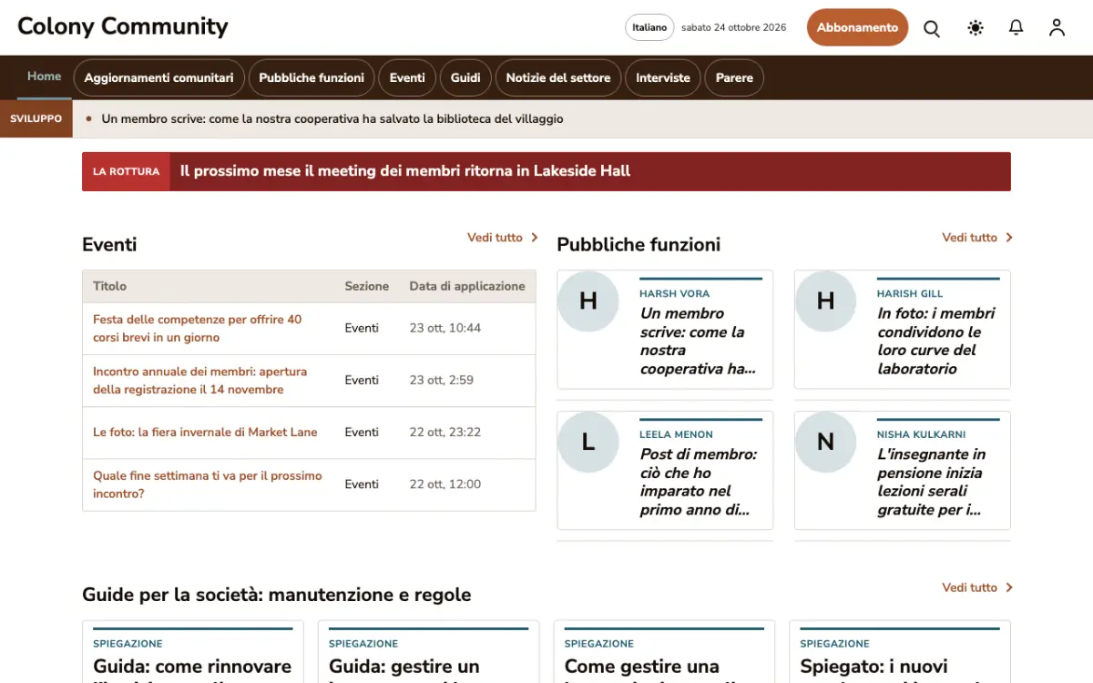Open ticker headline about biblioteca del villaggio
The height and width of the screenshot is (683, 1093).
point(332,118)
